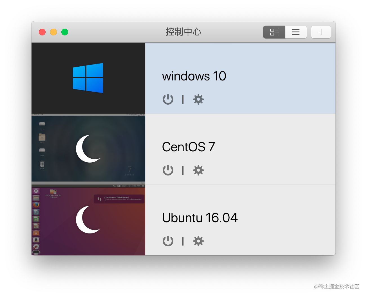The height and width of the screenshot is (297, 367).
Task: Open settings gear for Ubuntu 16.04
Action: (198, 241)
